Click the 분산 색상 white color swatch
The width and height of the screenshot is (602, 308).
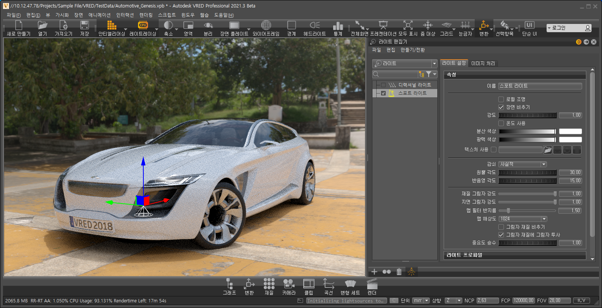click(570, 131)
